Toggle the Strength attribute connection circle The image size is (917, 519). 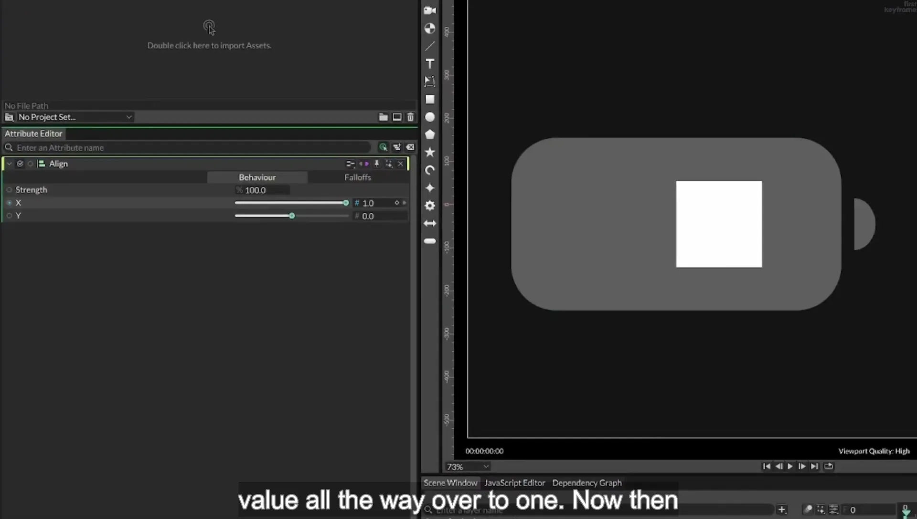[x=9, y=190]
